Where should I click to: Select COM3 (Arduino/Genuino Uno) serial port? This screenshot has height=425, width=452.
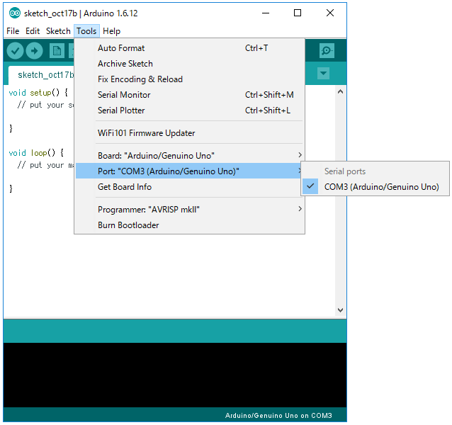click(375, 187)
